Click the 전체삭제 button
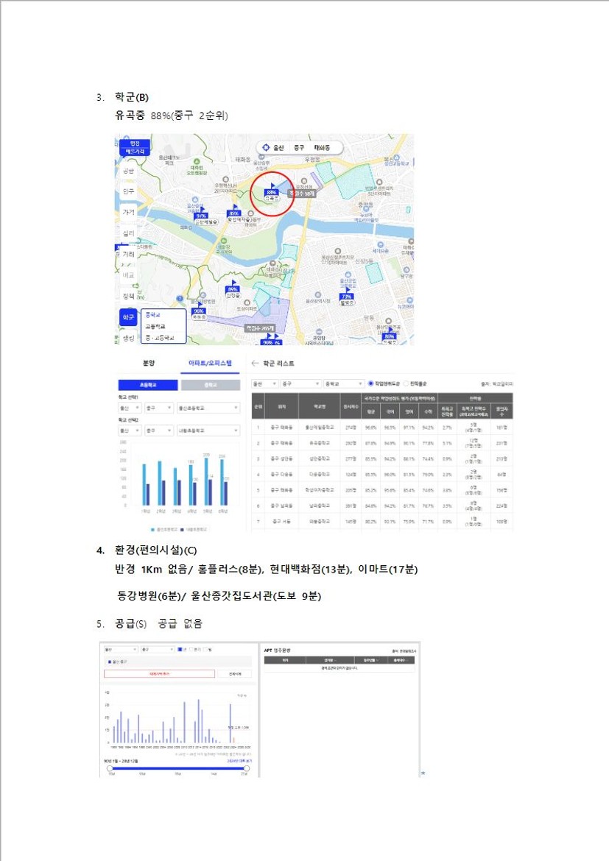Screen dimensions: 609x861 pos(234,674)
